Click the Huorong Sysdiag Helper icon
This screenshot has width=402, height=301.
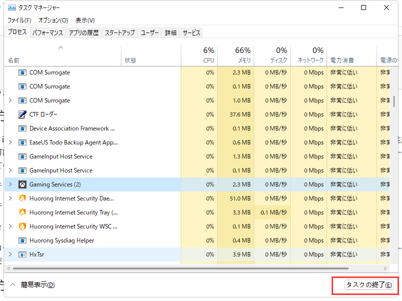click(22, 240)
